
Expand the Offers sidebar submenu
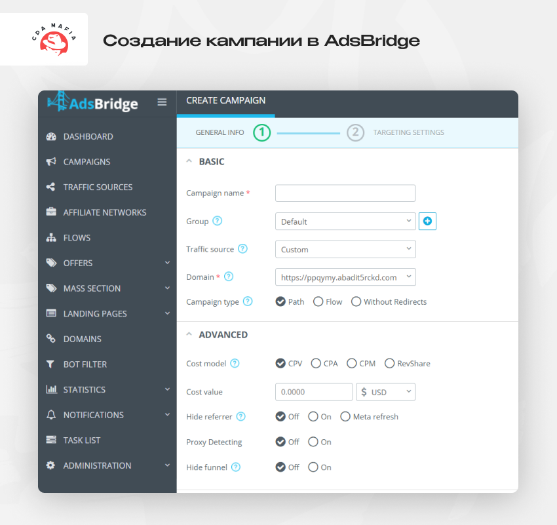click(x=167, y=263)
